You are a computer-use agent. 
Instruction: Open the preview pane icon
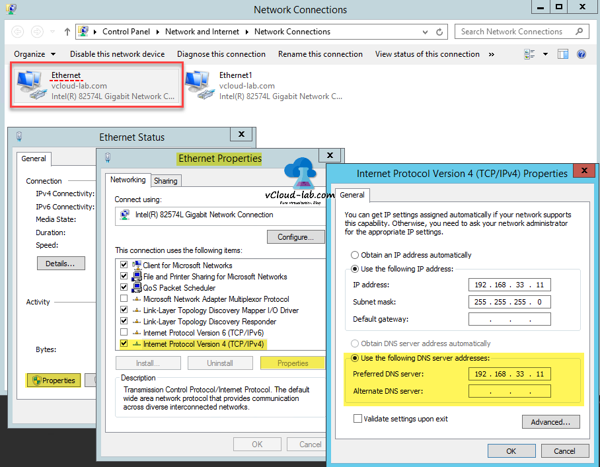(562, 54)
